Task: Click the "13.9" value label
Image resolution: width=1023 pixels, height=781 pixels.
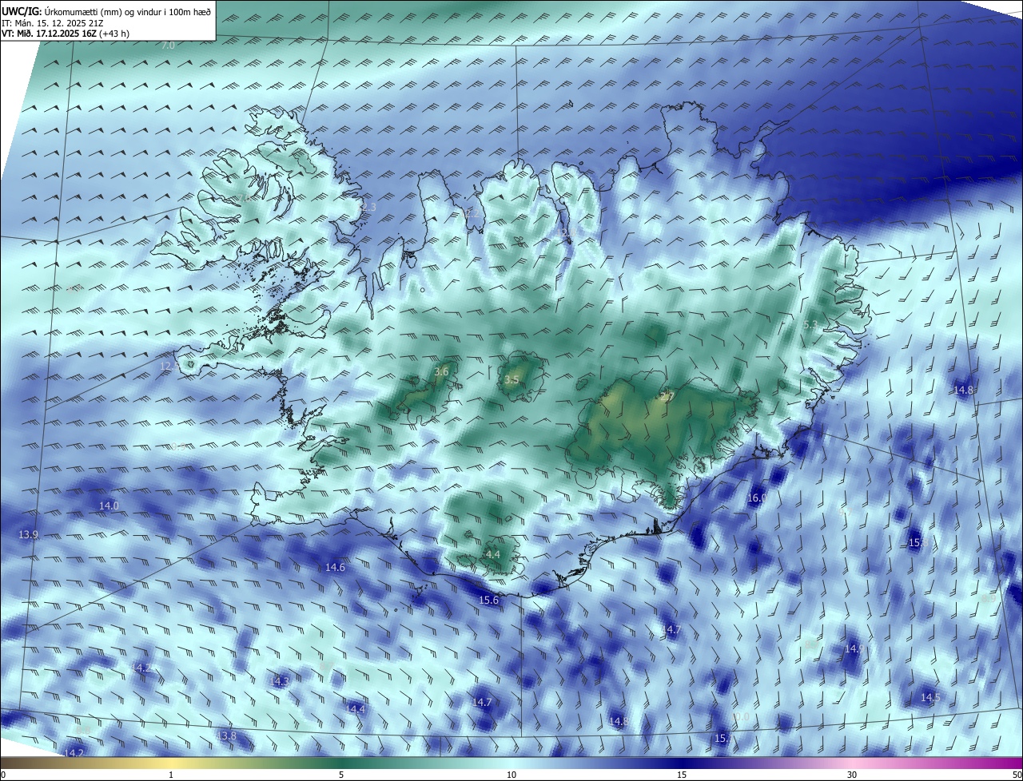Action: (x=28, y=534)
